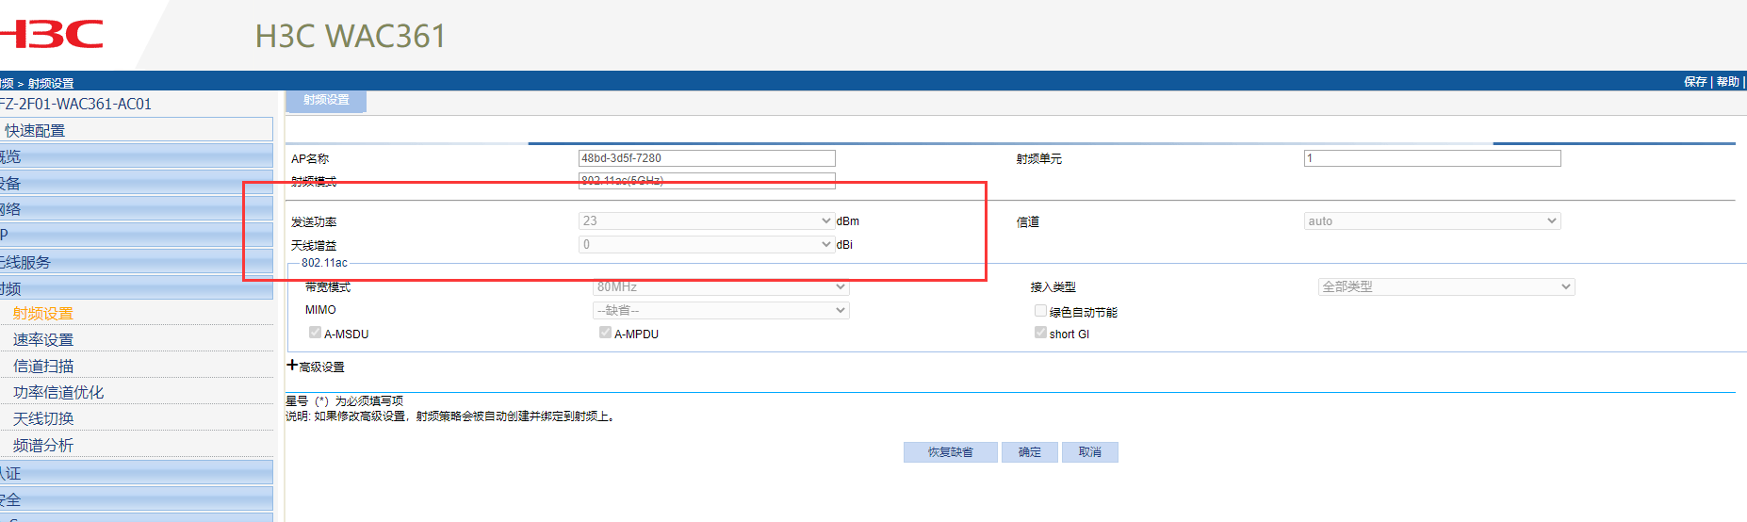
Task: Toggle the A-MSDU checkbox
Action: [315, 333]
